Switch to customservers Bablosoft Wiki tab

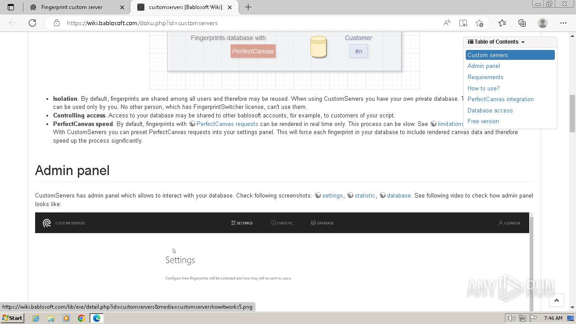tap(185, 7)
